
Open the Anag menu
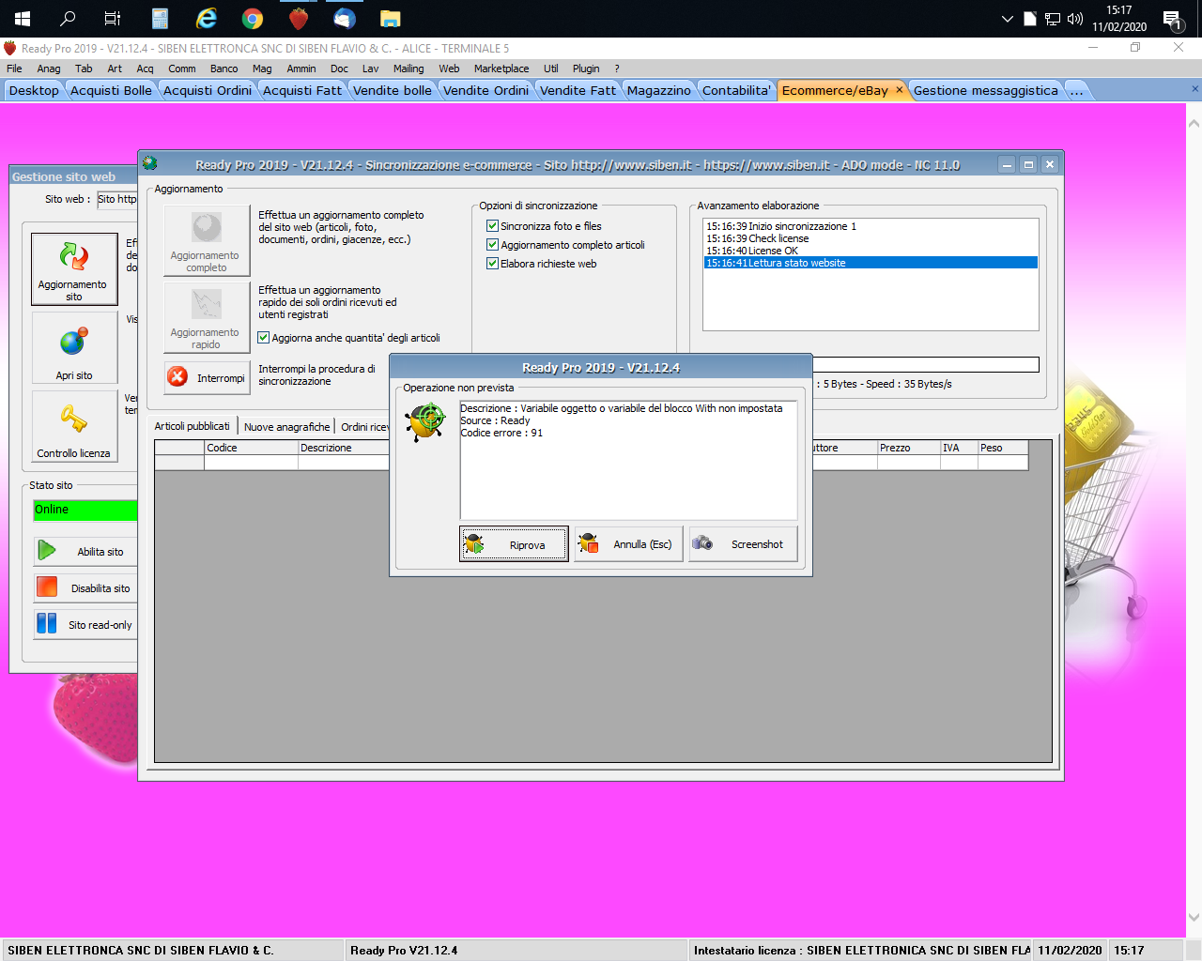(49, 69)
